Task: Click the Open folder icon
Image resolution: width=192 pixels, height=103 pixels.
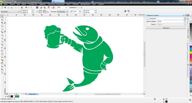Action: click(x=5, y=8)
